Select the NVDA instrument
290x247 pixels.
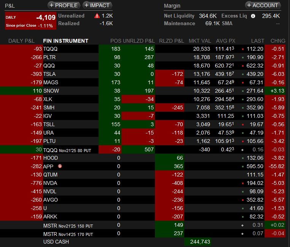point(50,183)
